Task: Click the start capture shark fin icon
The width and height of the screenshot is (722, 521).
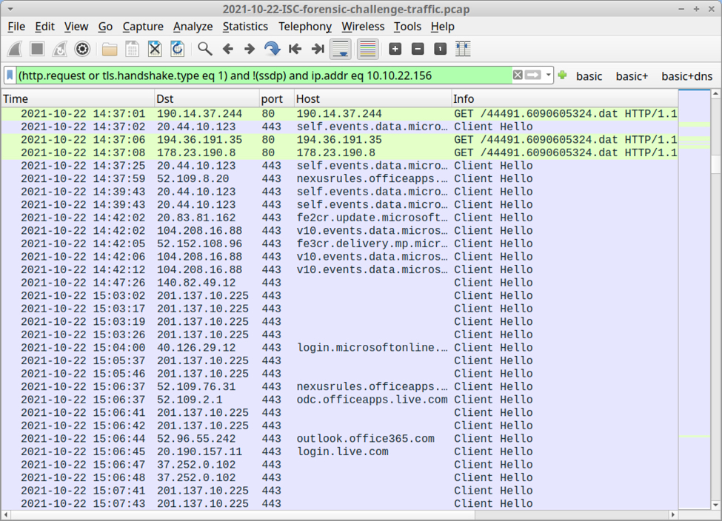Action: pyautogui.click(x=15, y=49)
